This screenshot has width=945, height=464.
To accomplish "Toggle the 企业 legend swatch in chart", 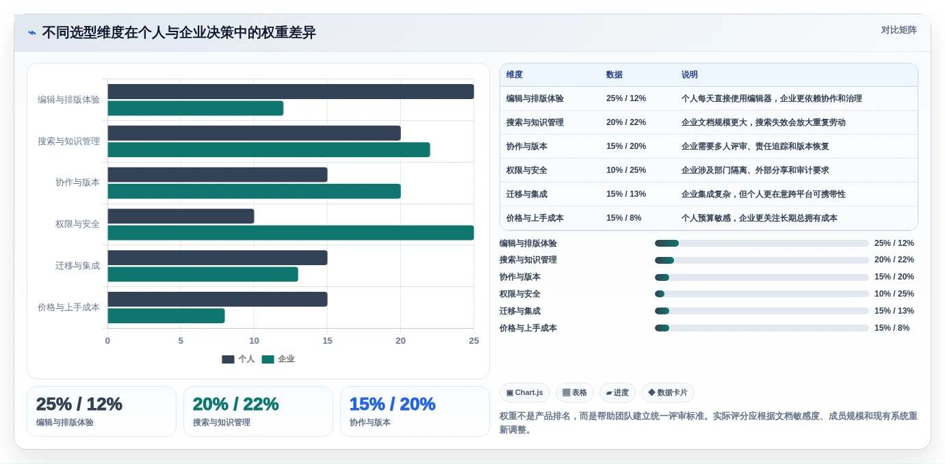I will click(268, 359).
